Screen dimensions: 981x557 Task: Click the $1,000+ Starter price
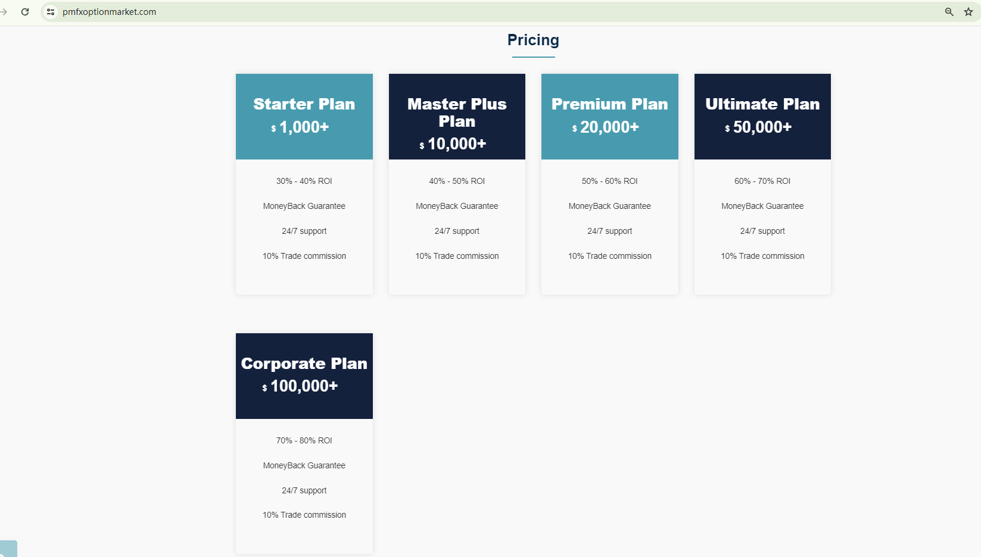coord(304,127)
